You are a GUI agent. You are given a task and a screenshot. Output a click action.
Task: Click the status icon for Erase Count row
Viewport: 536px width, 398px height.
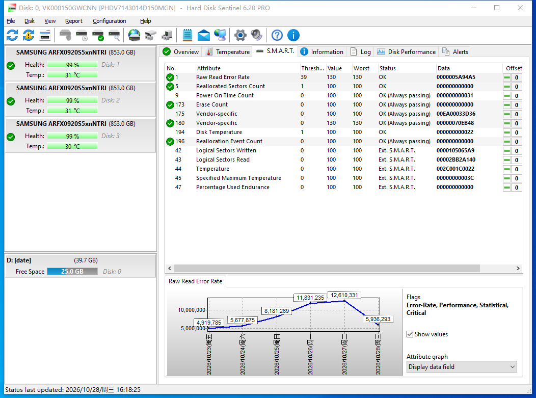(x=170, y=104)
